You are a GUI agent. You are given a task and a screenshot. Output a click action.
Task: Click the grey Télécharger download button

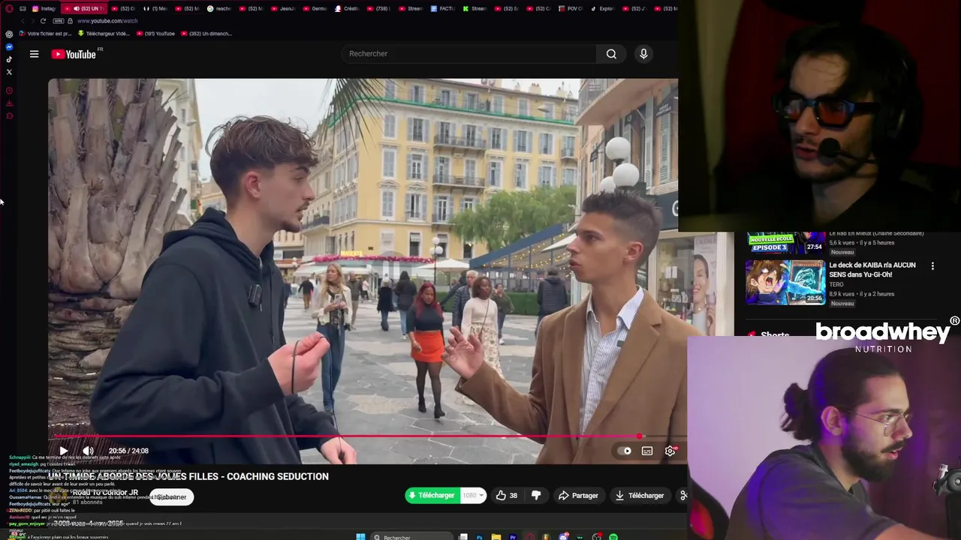[639, 496]
